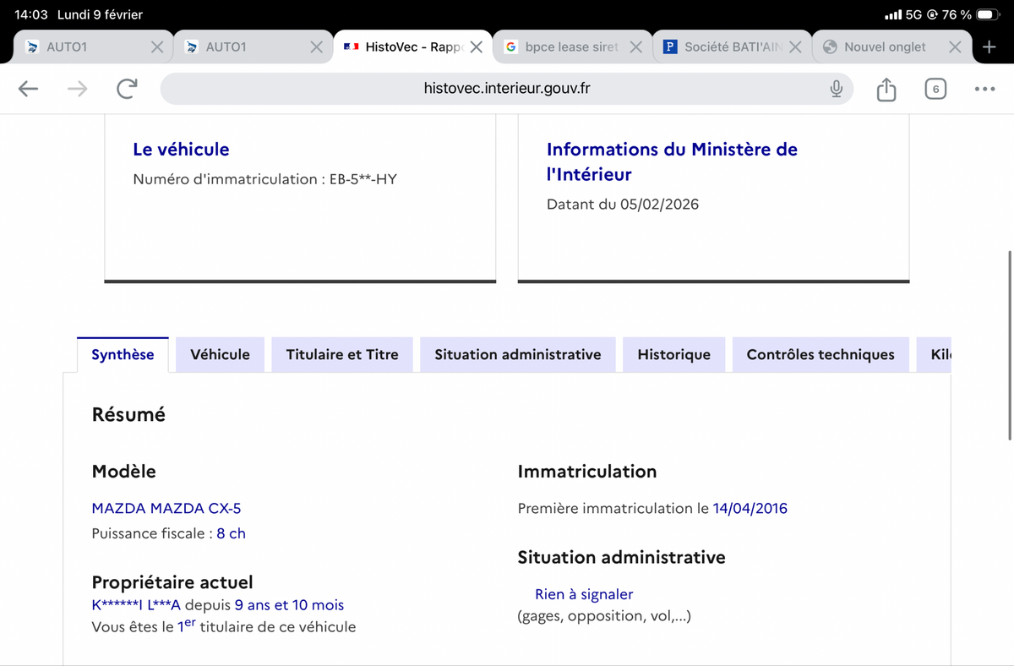This screenshot has width=1014, height=666.
Task: Go back to the previous page
Action: [x=28, y=89]
